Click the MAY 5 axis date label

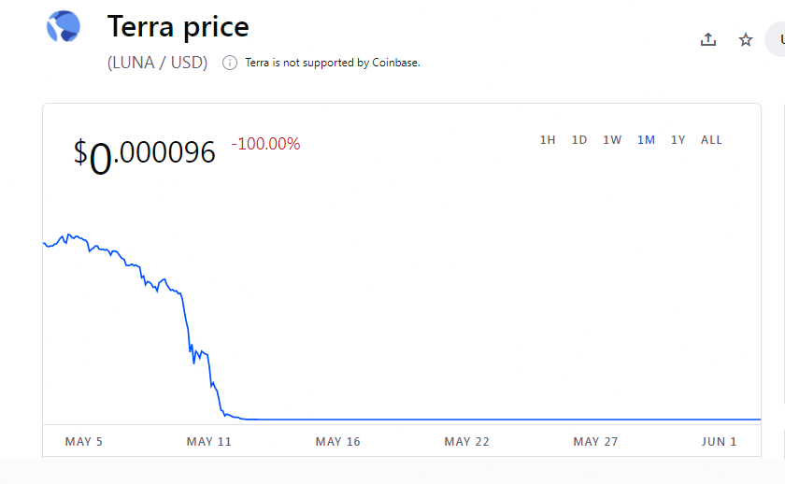[83, 442]
